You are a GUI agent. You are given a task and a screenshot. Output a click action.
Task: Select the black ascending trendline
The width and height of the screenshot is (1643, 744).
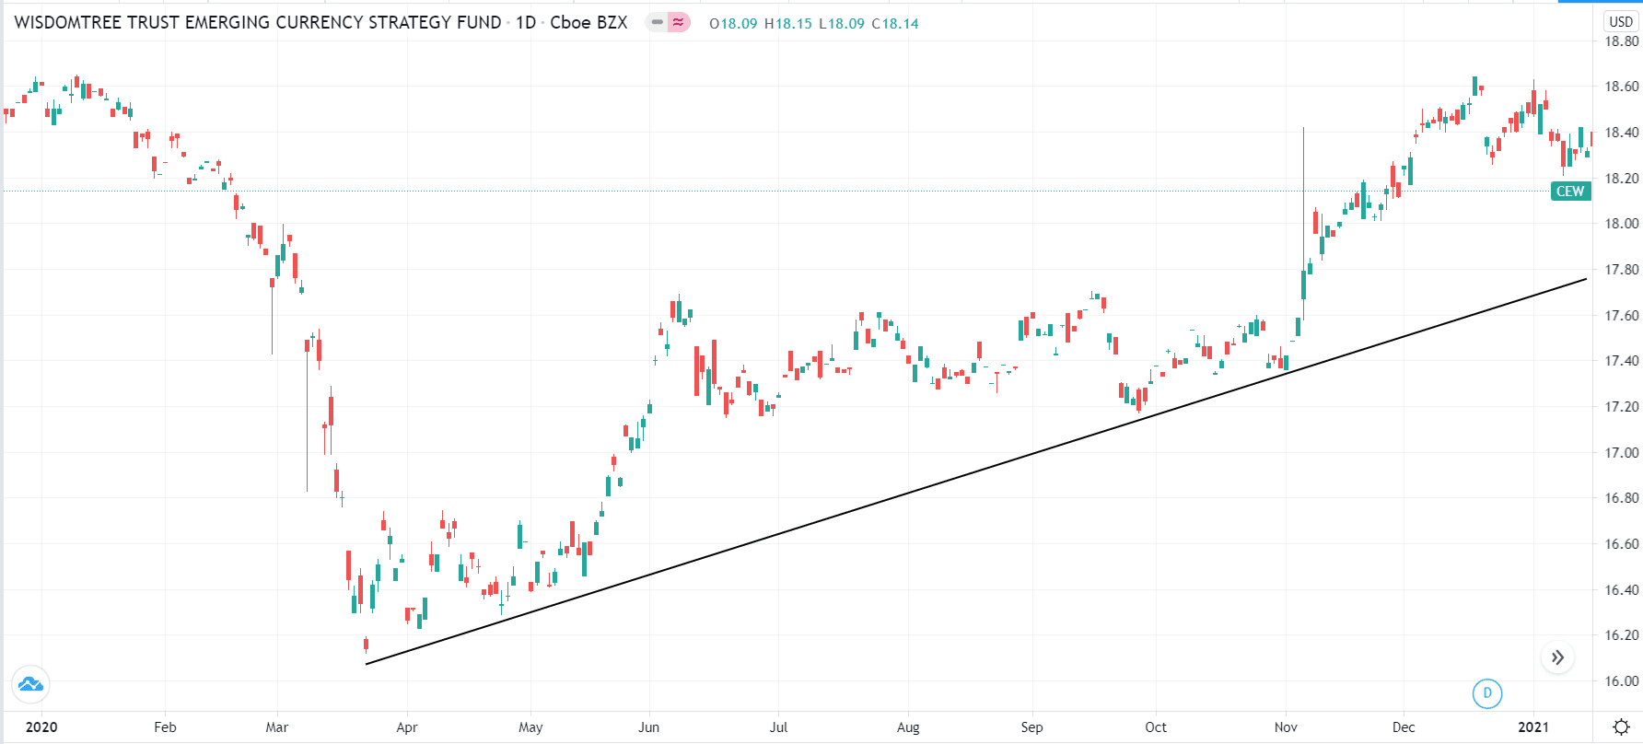click(976, 471)
